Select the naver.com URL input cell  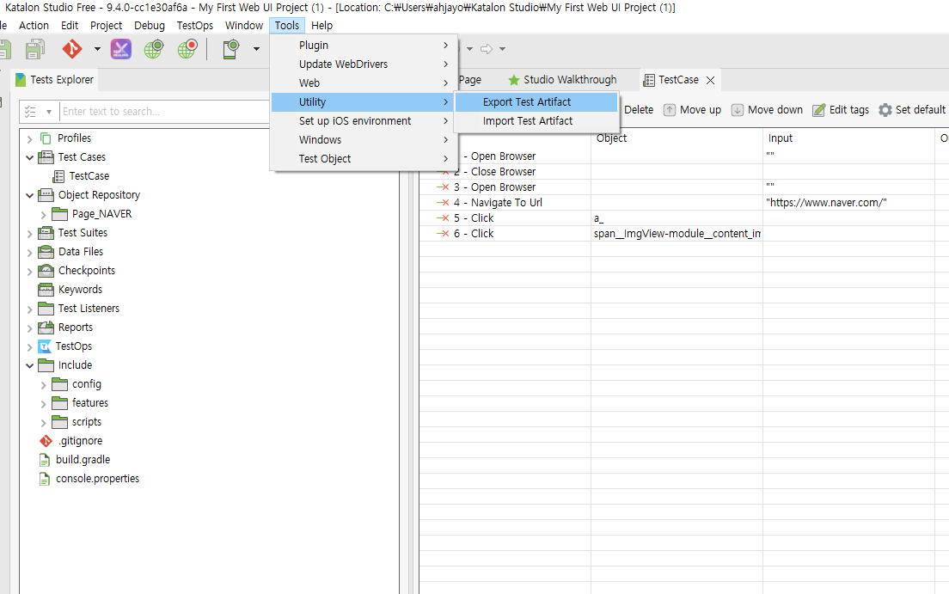pyautogui.click(x=848, y=203)
